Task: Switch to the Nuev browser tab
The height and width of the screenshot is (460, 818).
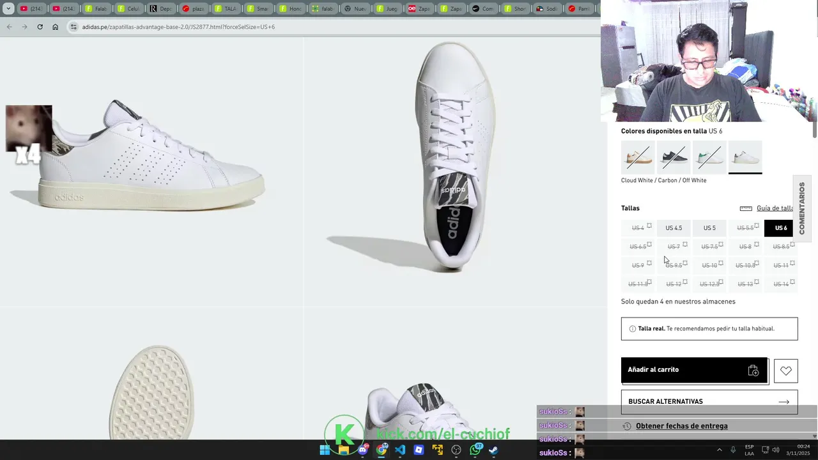Action: coord(356,9)
